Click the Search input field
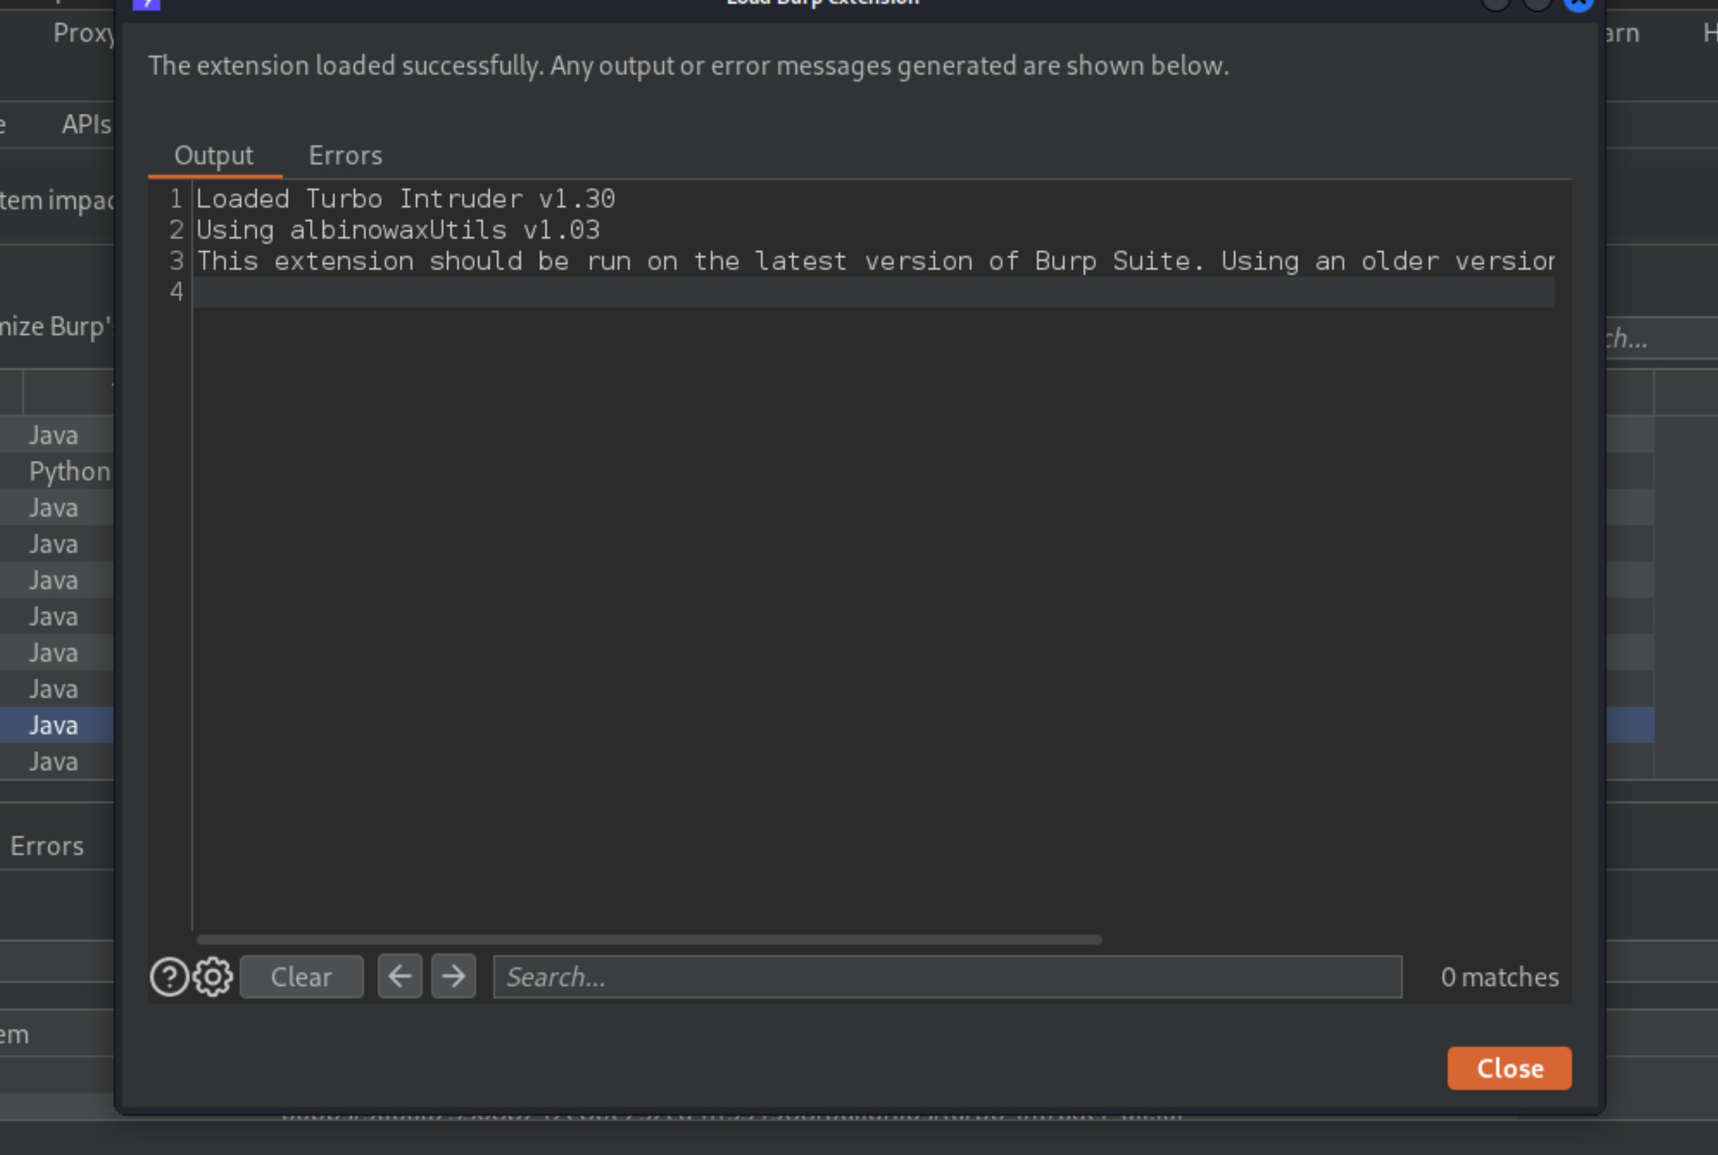The width and height of the screenshot is (1718, 1155). [948, 976]
